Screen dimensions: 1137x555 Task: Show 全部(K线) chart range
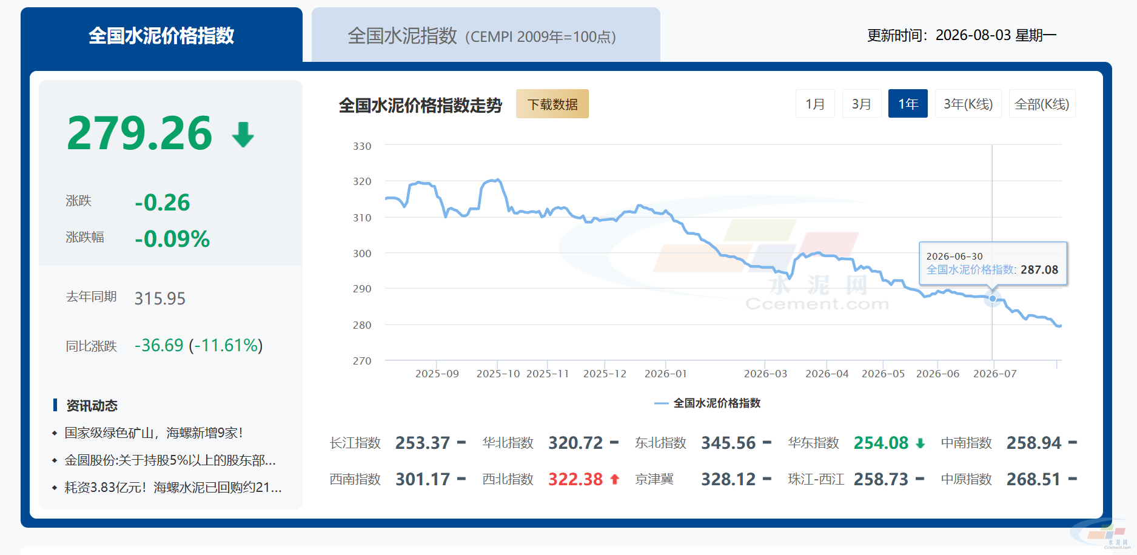[1042, 104]
